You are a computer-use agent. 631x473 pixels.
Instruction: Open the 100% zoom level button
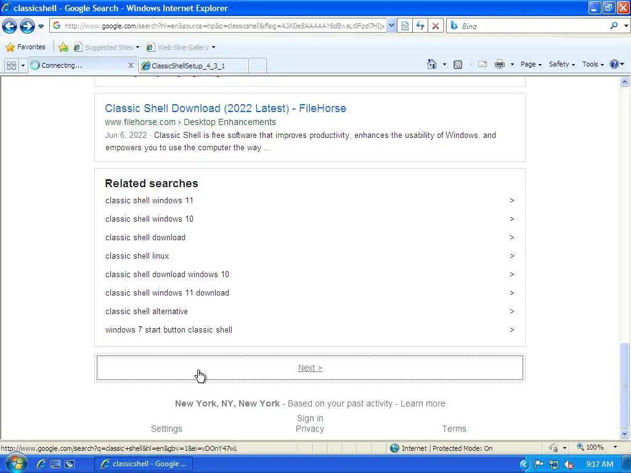coord(590,447)
